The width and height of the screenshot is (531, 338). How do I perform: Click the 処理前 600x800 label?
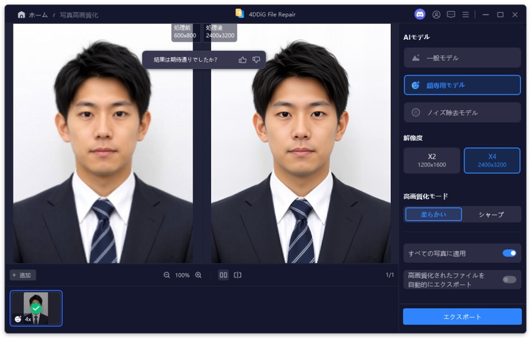click(185, 32)
